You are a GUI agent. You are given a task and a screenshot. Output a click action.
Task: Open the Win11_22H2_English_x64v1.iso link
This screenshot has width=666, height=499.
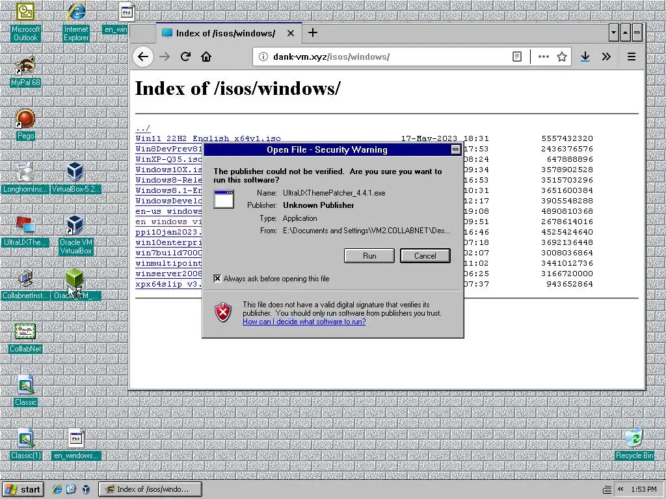click(208, 138)
